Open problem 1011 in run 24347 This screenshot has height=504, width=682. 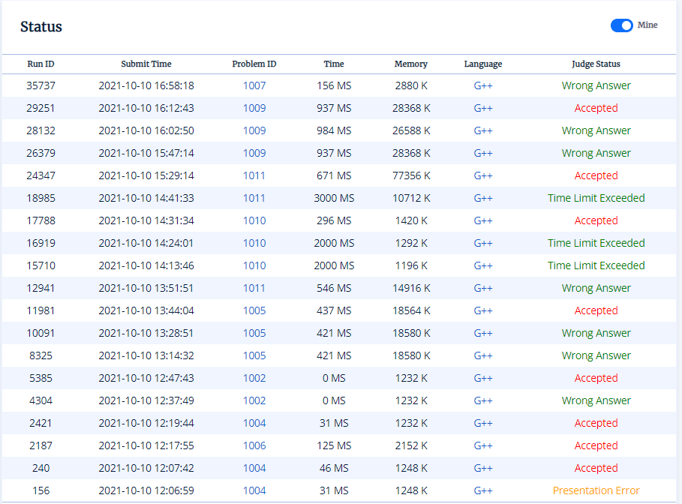tap(254, 175)
